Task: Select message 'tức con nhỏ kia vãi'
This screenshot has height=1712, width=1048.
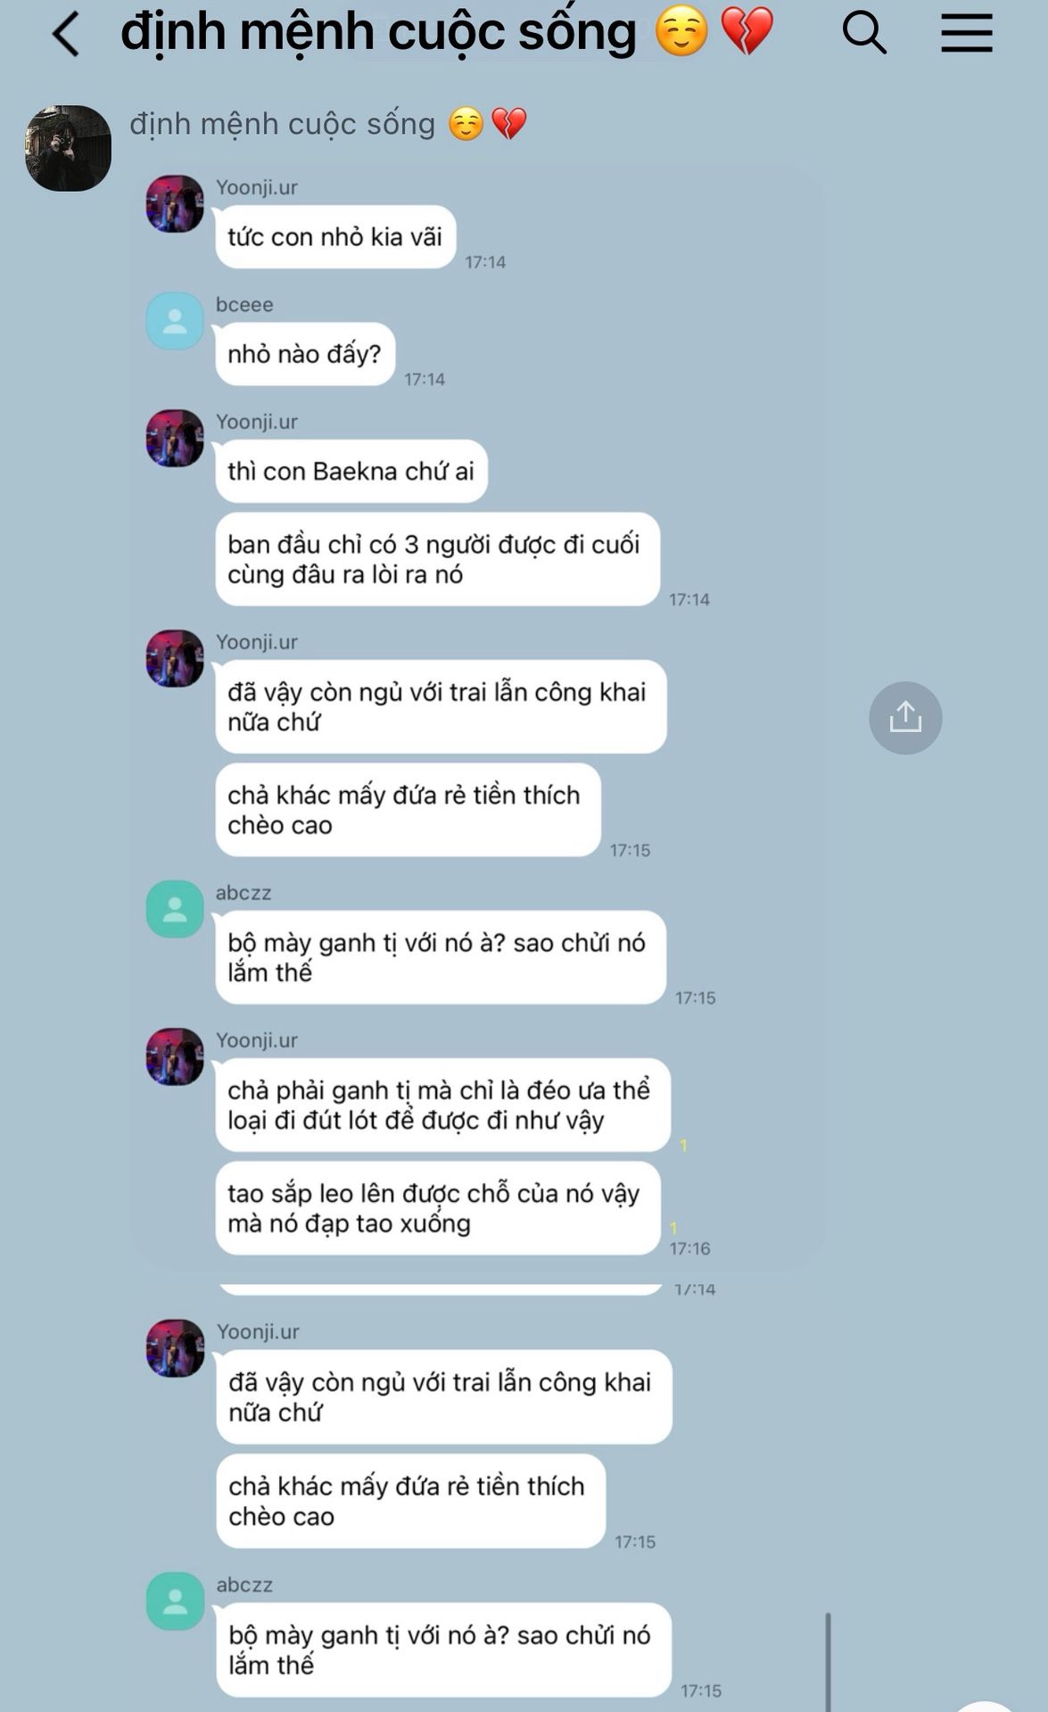Action: pyautogui.click(x=335, y=236)
